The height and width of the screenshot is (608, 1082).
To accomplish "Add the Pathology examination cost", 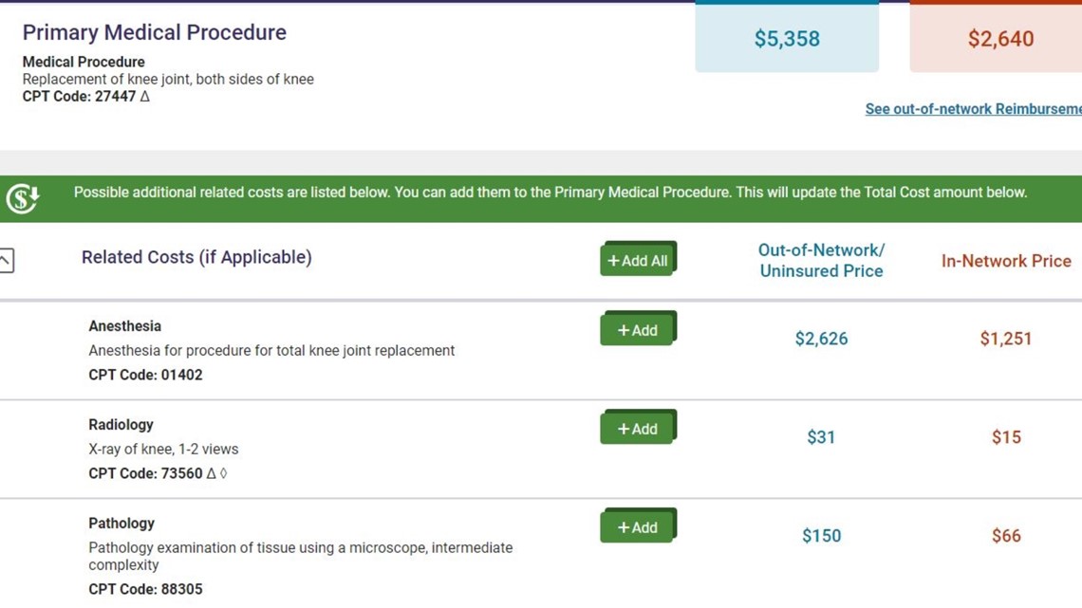I will 639,526.
